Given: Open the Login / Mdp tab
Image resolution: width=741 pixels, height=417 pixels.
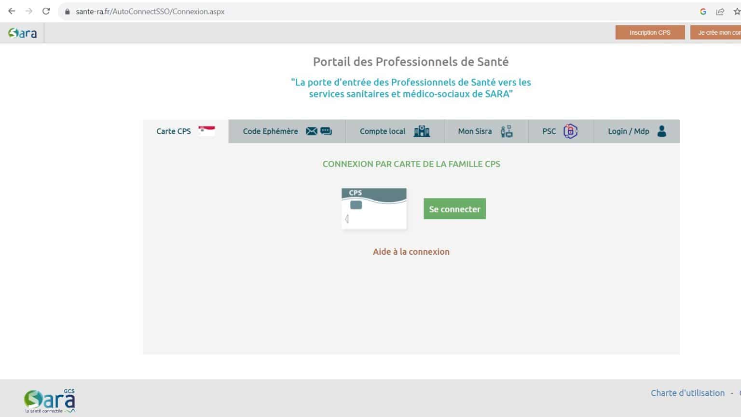Looking at the screenshot, I should click(636, 131).
